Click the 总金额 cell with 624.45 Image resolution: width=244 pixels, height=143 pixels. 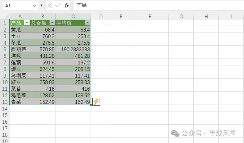[43, 69]
